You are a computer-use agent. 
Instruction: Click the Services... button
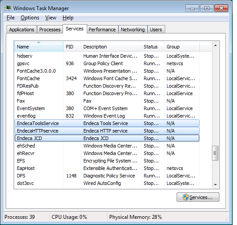tap(198, 197)
